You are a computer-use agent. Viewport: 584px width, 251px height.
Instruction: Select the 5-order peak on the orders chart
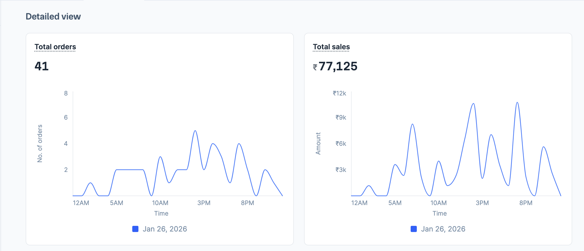click(x=195, y=131)
